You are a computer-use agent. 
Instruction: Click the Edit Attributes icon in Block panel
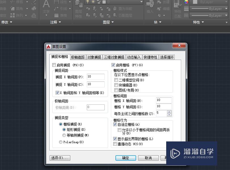(159, 15)
